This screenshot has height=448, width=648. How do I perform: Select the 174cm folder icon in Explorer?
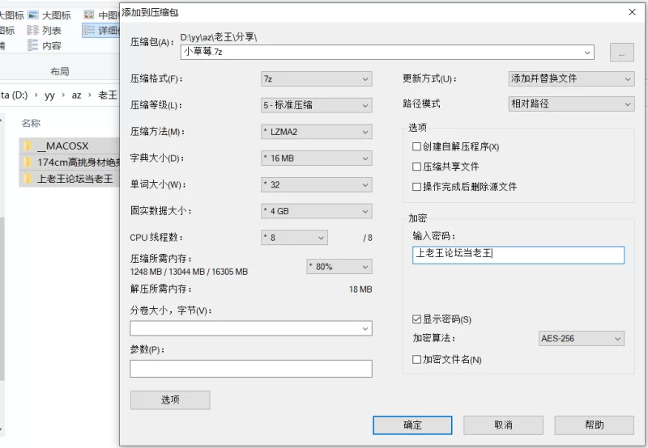tap(28, 162)
